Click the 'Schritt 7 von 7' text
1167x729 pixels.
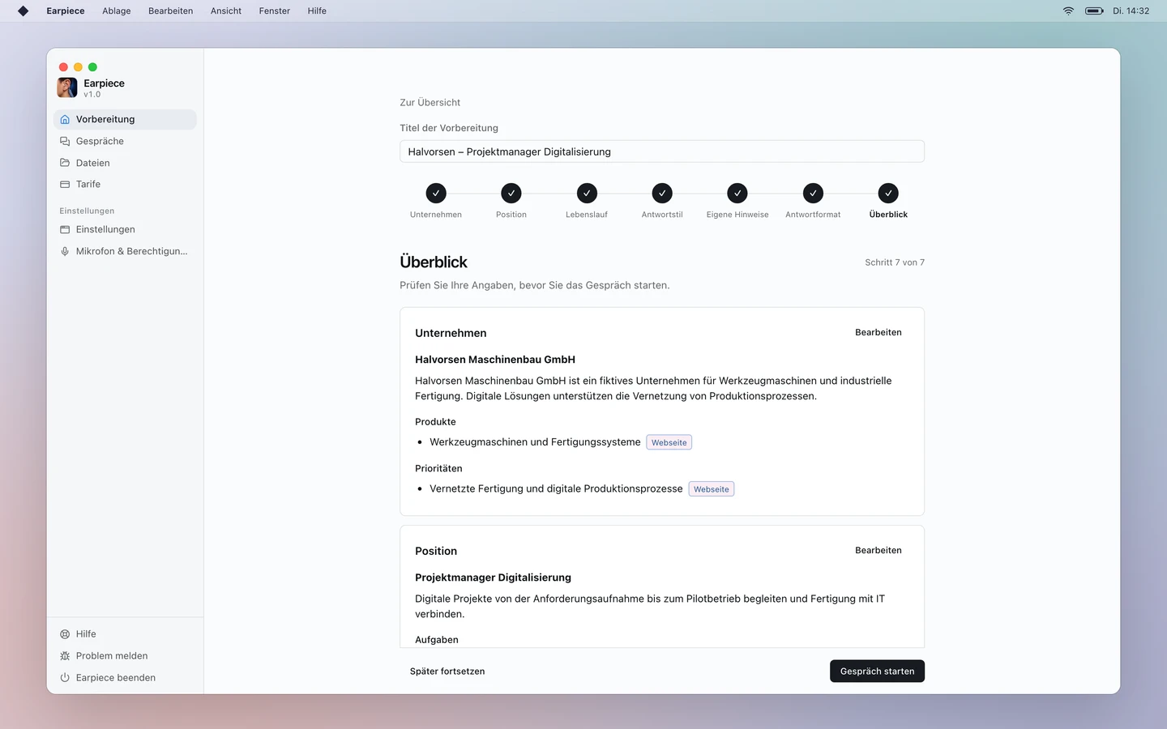point(895,262)
